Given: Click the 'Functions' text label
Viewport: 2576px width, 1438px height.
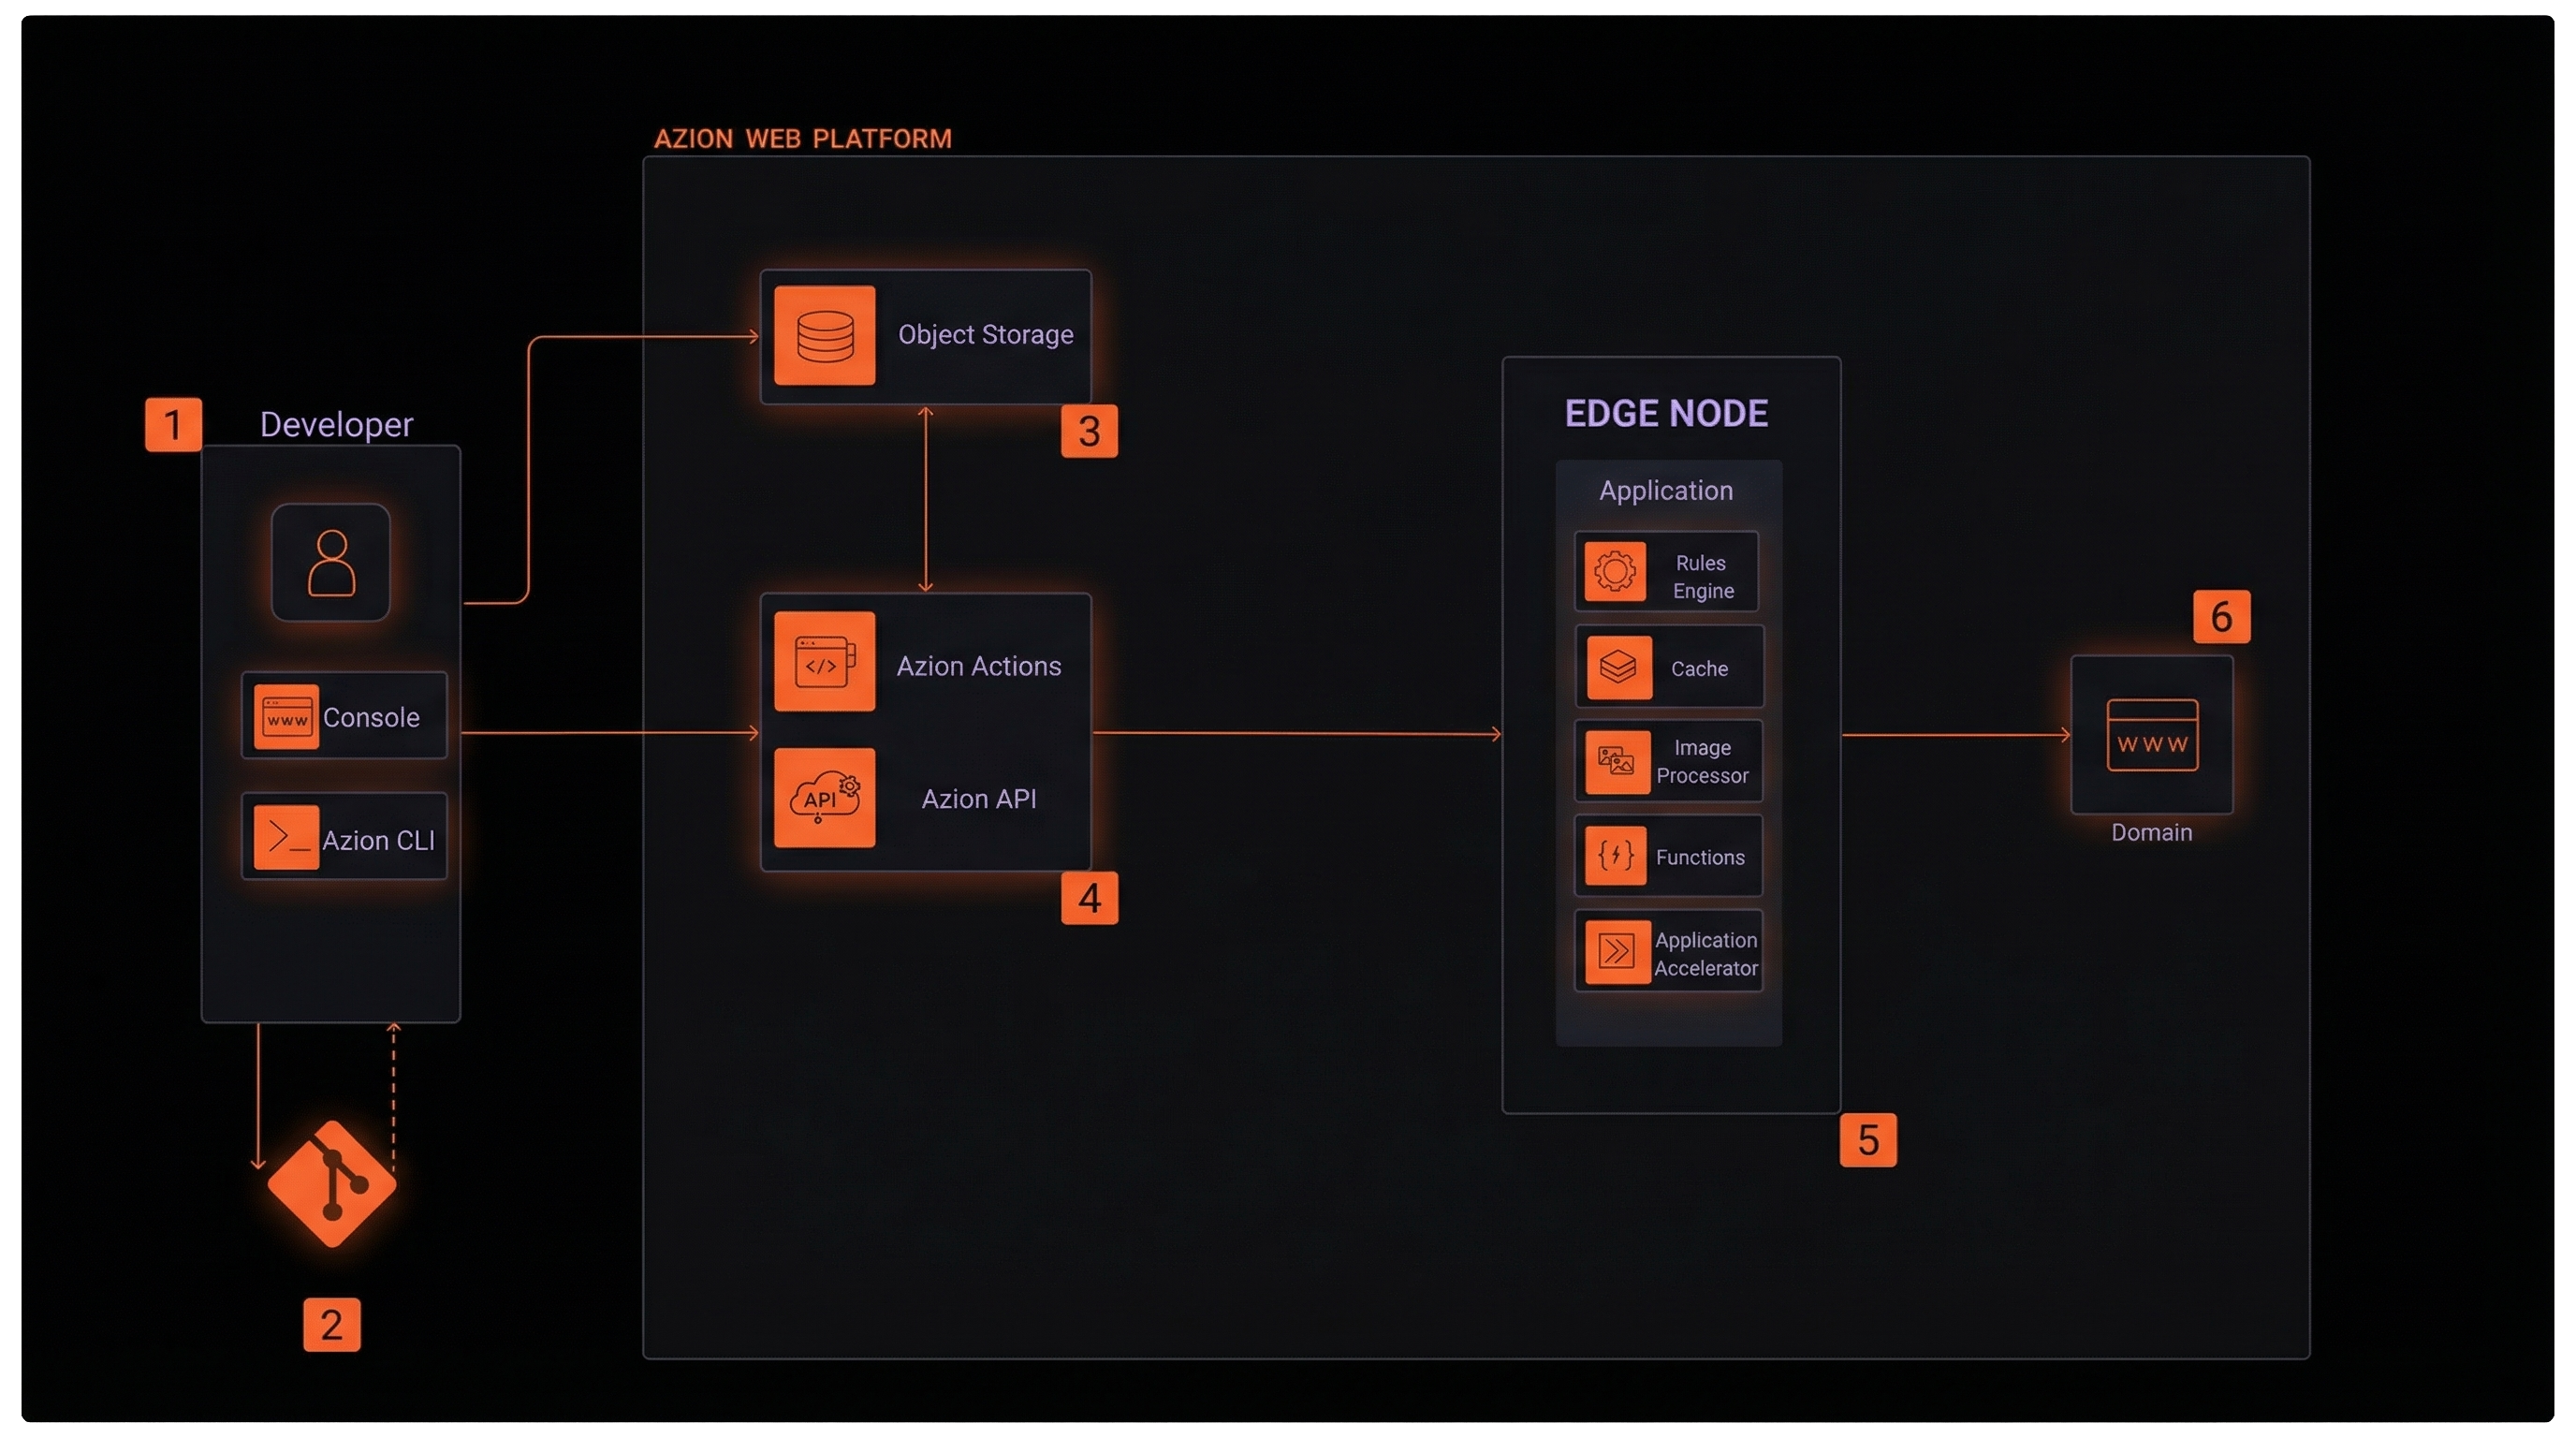Looking at the screenshot, I should click(x=1700, y=857).
